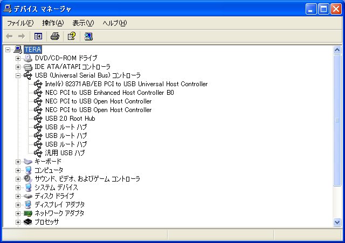Click the Print toolbar icon
The image size is (345, 243).
point(55,36)
